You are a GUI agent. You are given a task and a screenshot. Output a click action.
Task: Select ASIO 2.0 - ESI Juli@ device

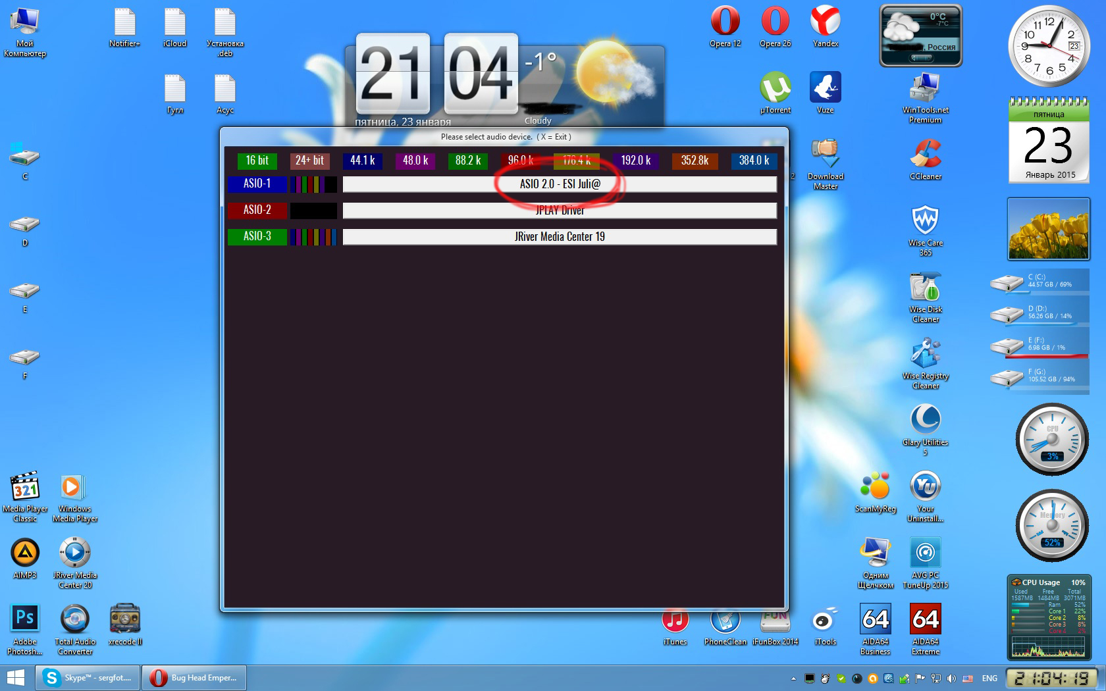coord(560,184)
